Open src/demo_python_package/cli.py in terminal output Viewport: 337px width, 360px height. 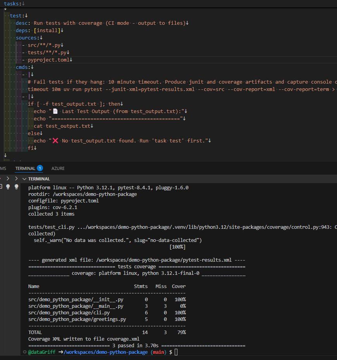[x=69, y=313]
